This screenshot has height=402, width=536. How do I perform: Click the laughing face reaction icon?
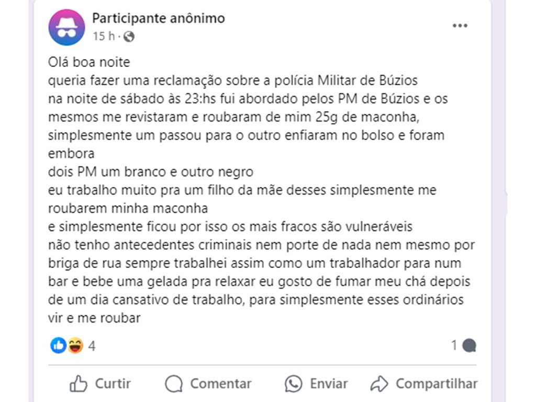[x=75, y=345]
